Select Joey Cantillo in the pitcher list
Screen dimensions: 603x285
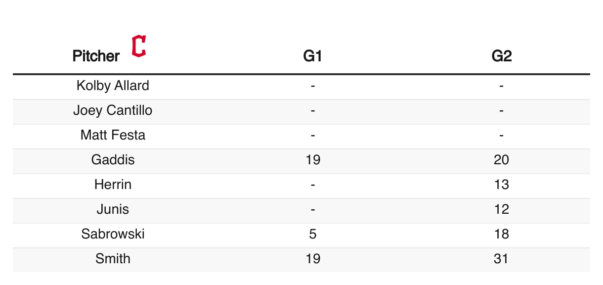(x=113, y=110)
